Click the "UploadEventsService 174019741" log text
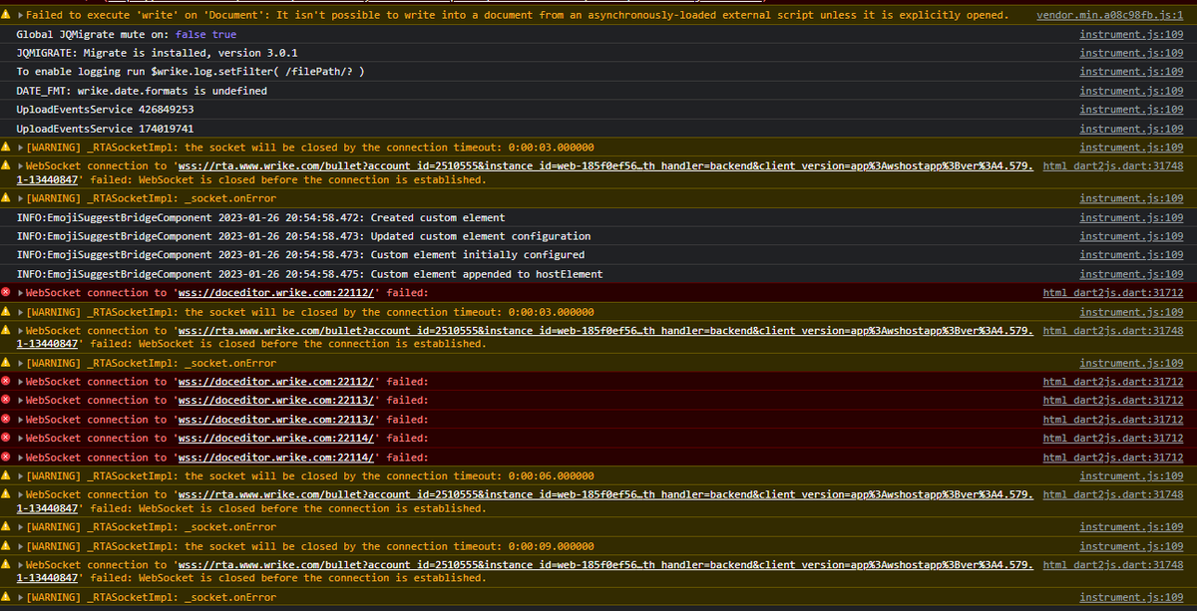The width and height of the screenshot is (1197, 611). coord(105,129)
